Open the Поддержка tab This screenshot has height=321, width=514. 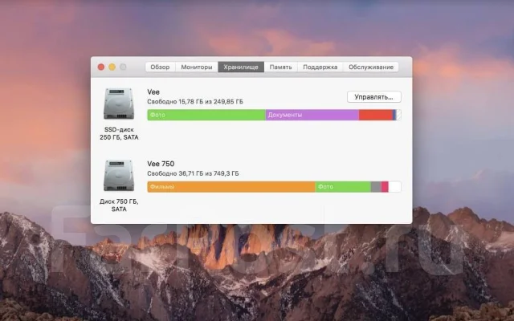tap(320, 67)
